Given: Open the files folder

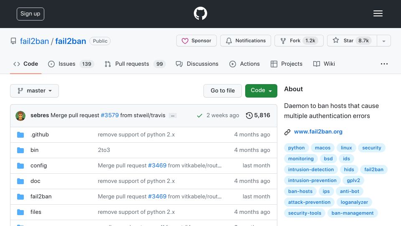Looking at the screenshot, I should pyautogui.click(x=36, y=212).
